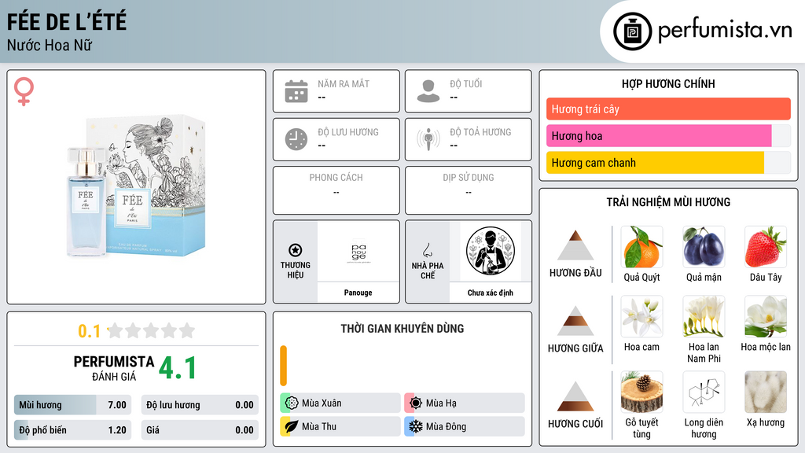Click the Phong cách style box
The width and height of the screenshot is (805, 453).
pyautogui.click(x=336, y=190)
